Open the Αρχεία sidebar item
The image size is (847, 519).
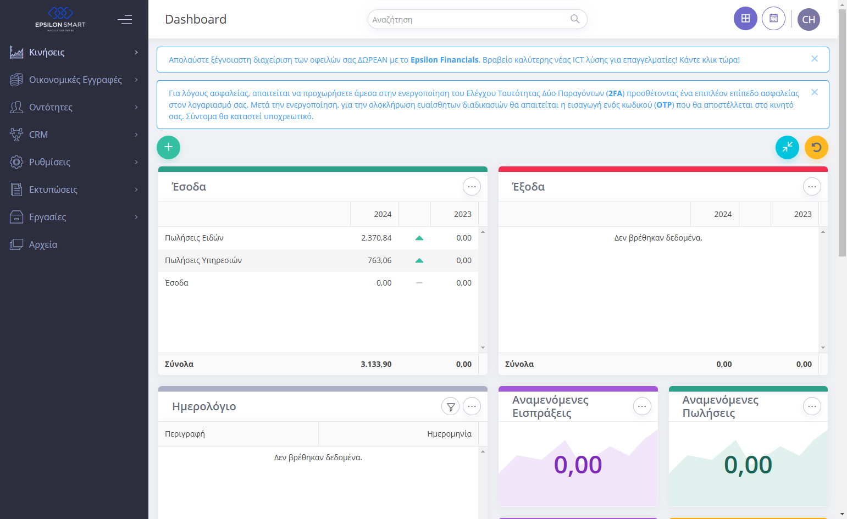point(74,244)
